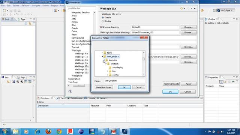The image size is (240, 135).
Task: Click the Folder name input field
Action: click(x=125, y=81)
